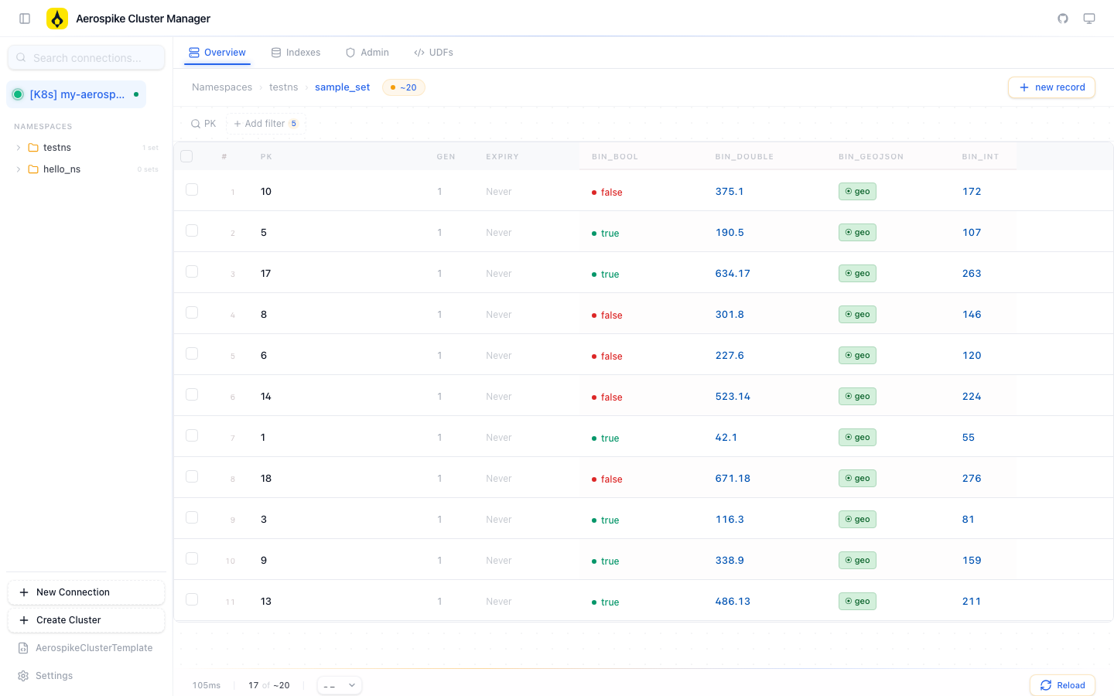Click the AerospikeClusterTemplate file icon
The width and height of the screenshot is (1114, 696).
tap(23, 648)
